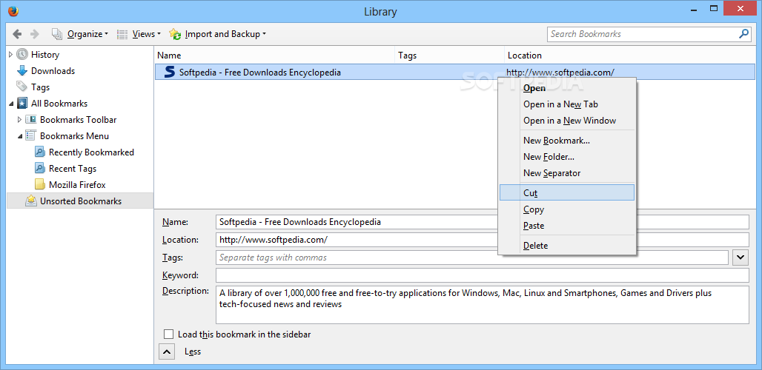Click the All Bookmarks star icon
Image resolution: width=762 pixels, height=370 pixels.
[22, 104]
